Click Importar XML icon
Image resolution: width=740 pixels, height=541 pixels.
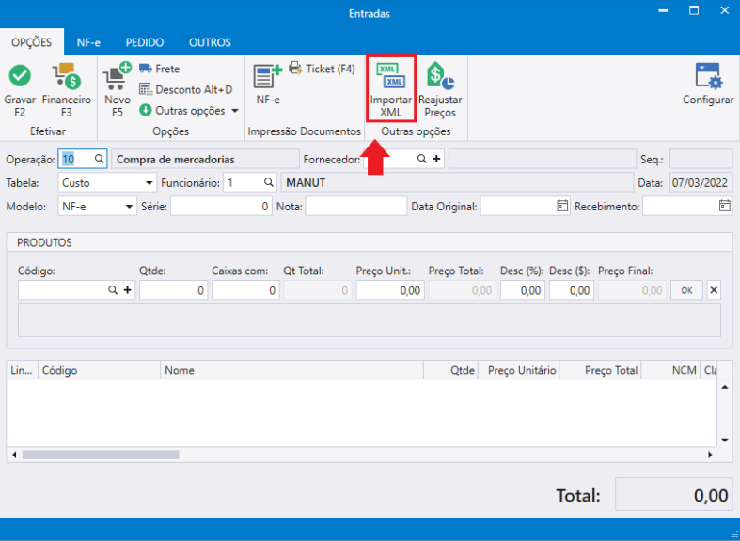coord(391,75)
